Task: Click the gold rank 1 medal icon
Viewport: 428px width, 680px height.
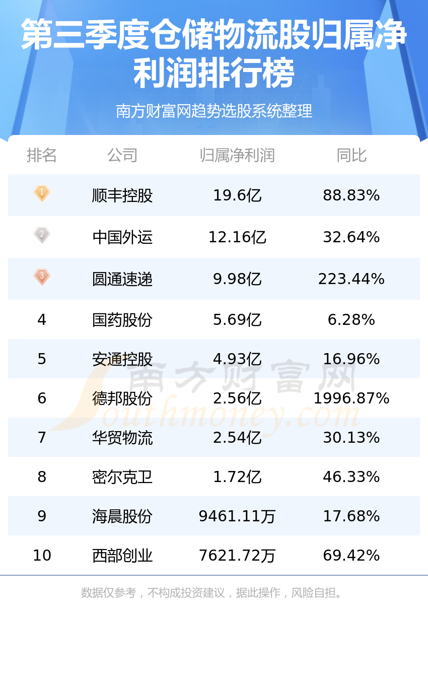Action: click(x=42, y=193)
